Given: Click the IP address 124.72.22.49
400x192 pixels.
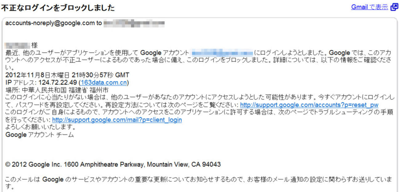Looking at the screenshot, I should click(58, 83).
